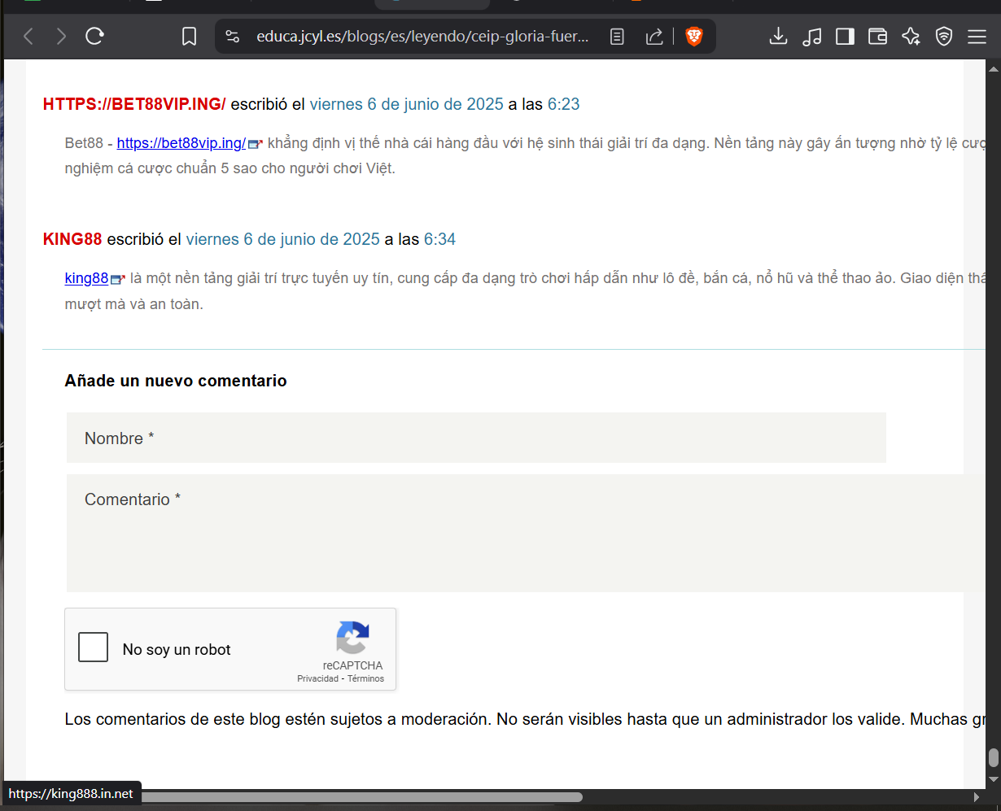Open reCAPTCHA Términos link
The image size is (1001, 811).
(365, 678)
